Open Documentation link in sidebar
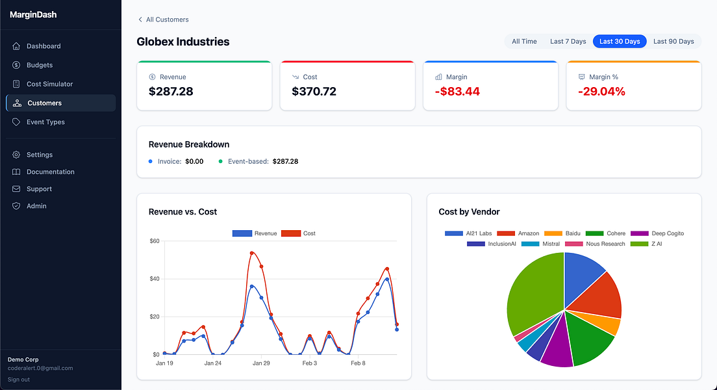 (61, 172)
